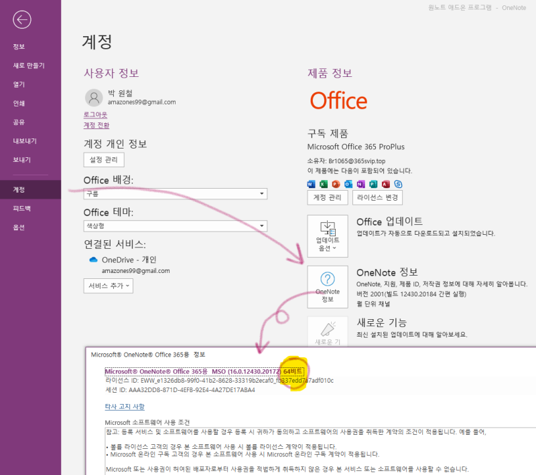Click the back arrow to leave Account view

pyautogui.click(x=22, y=20)
